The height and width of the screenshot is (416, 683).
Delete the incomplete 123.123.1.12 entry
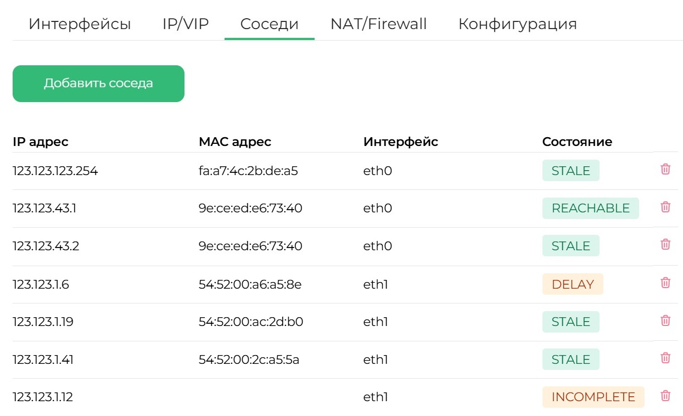(x=665, y=396)
